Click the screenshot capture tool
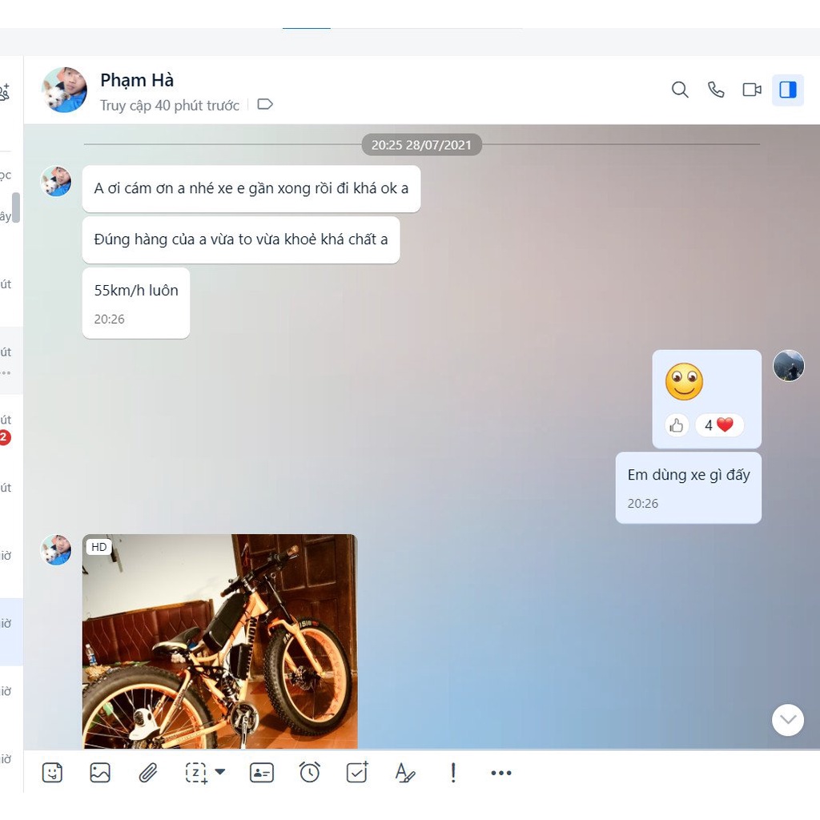Image resolution: width=820 pixels, height=820 pixels. (196, 773)
